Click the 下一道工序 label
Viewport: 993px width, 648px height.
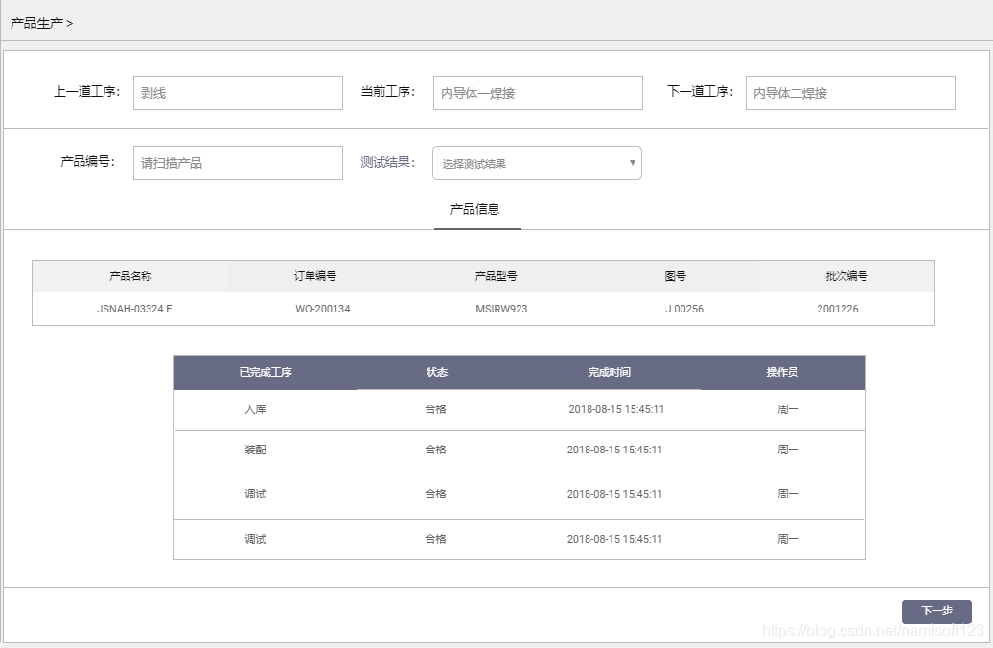click(x=701, y=92)
